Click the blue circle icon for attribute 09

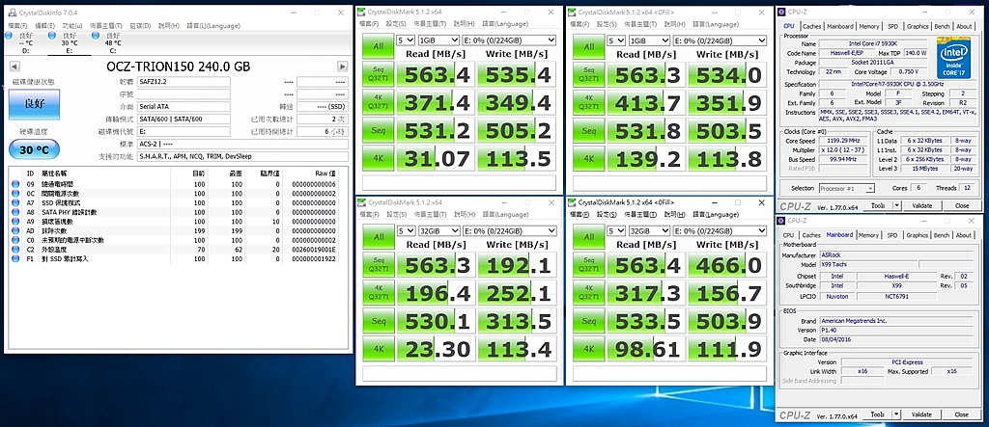[15, 184]
